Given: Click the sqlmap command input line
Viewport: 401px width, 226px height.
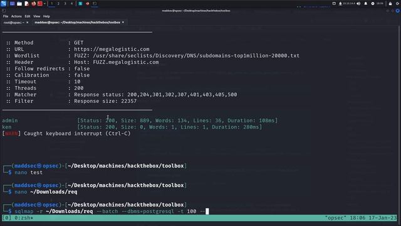Looking at the screenshot, I should (x=110, y=212).
